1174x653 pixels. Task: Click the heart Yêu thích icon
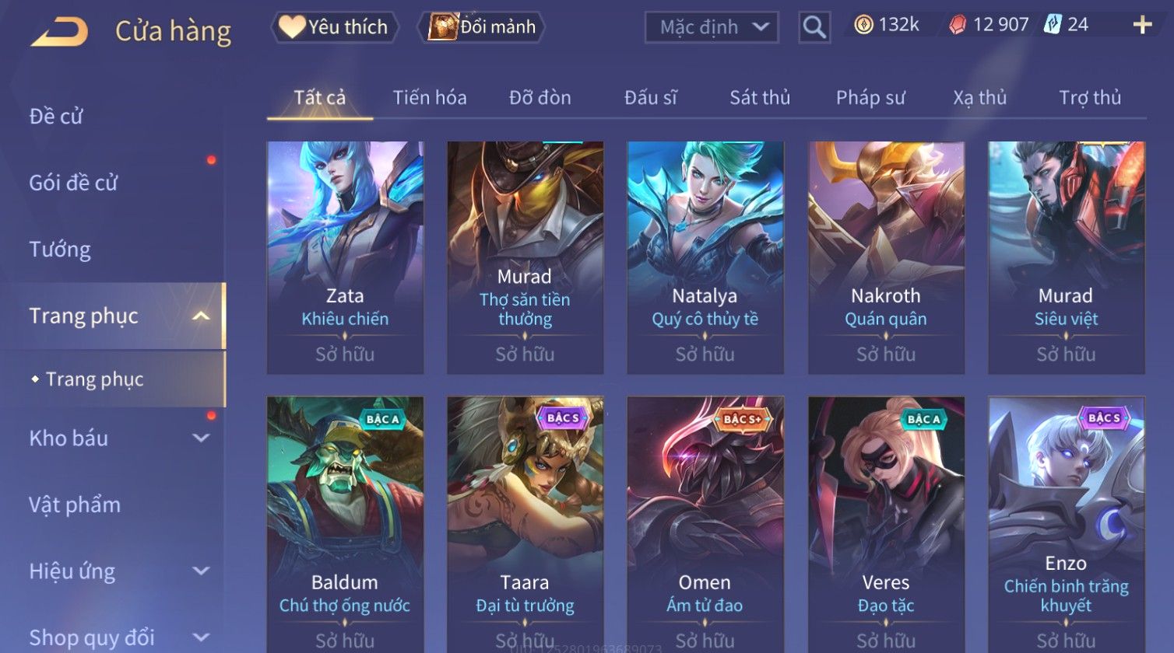(292, 26)
